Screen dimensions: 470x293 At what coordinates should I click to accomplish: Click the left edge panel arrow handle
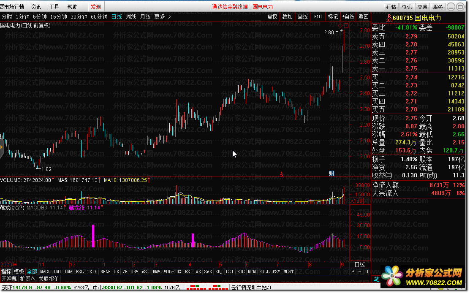[1, 147]
